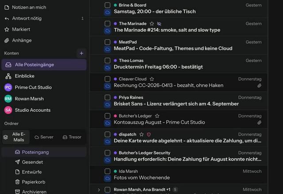Click cloud icon on Priya Raines email
Viewport: 283px width, 194px height.
tap(107, 105)
